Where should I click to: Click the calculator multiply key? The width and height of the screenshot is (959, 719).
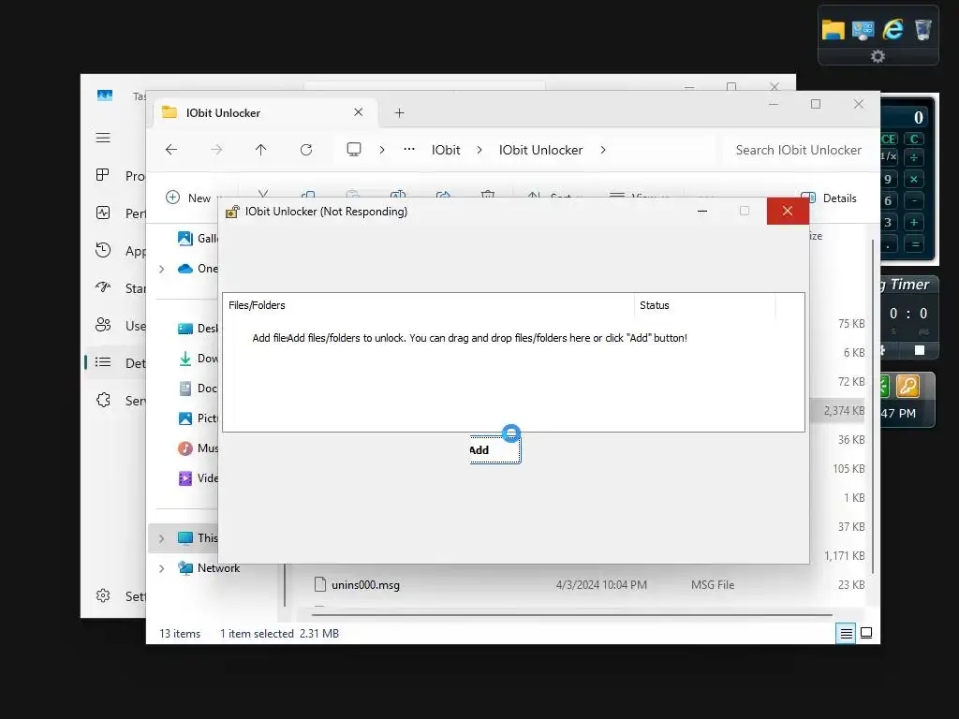pos(914,179)
